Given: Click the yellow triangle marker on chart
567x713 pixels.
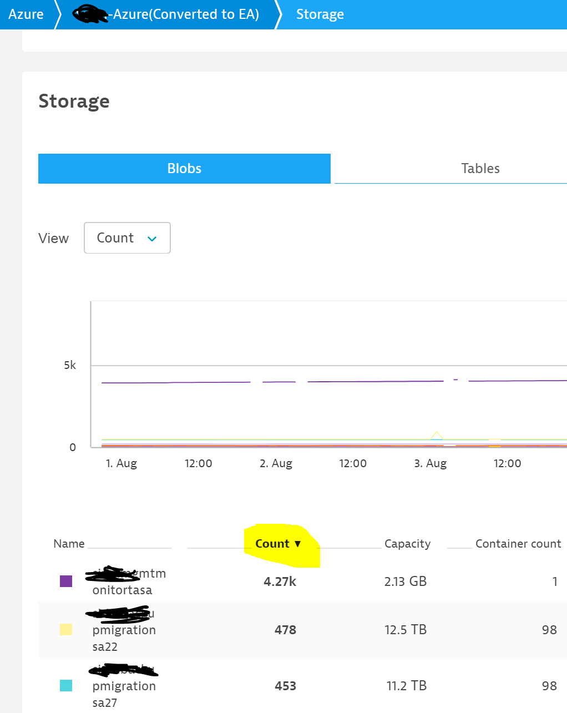Looking at the screenshot, I should pyautogui.click(x=437, y=435).
